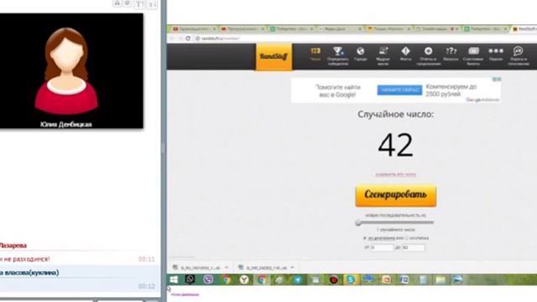537x302 pixels.
Task: Click the blue НАЧНИТЕ СЕЙЧАС ad button
Action: (x=399, y=90)
